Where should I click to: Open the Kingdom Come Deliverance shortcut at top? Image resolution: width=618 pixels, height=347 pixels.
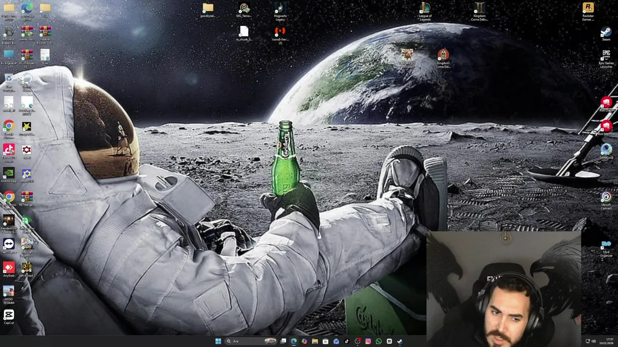coord(479,12)
